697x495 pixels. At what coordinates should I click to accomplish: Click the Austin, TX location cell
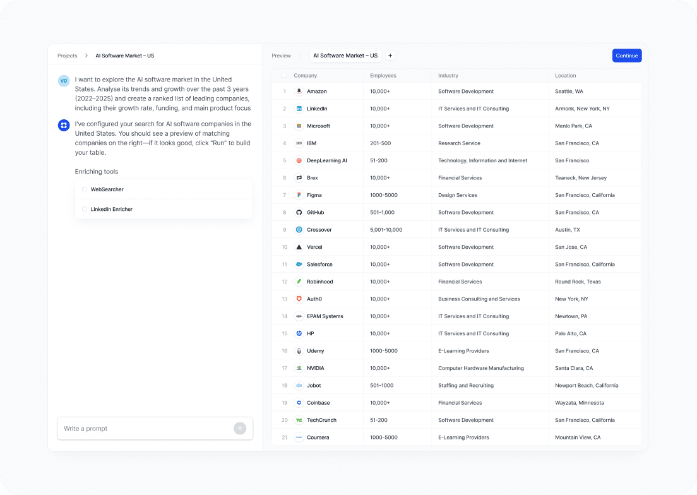coord(568,230)
